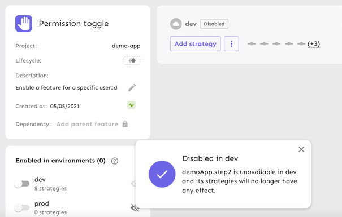
Task: Click the Disabled status badge
Action: (214, 24)
